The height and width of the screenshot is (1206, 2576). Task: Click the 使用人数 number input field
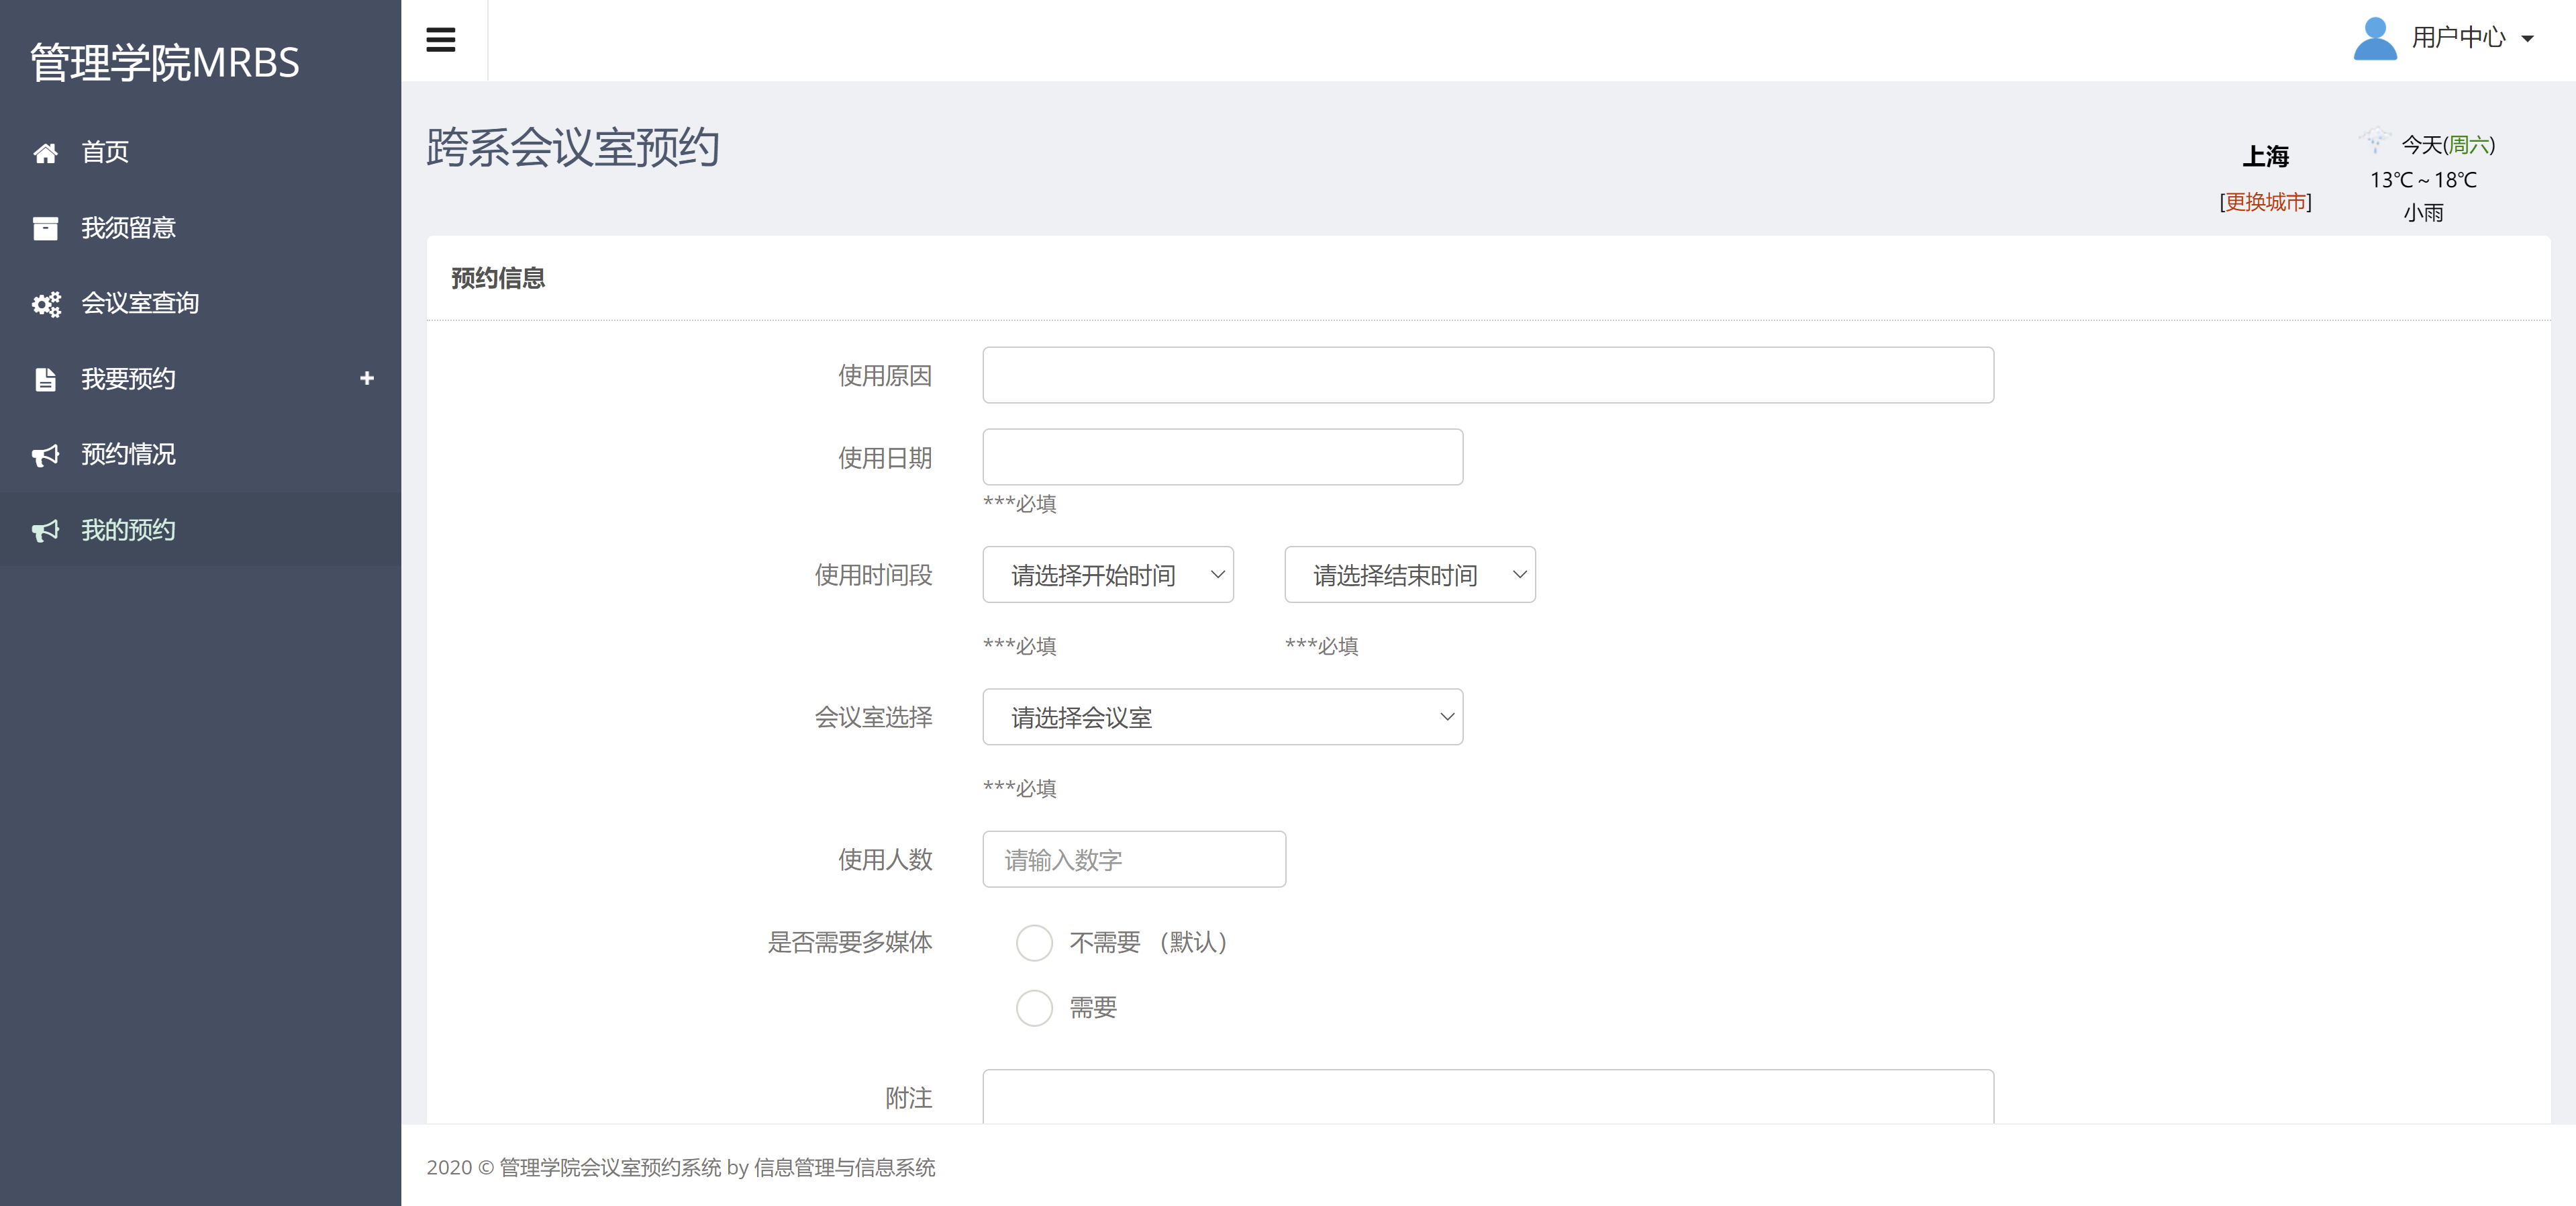(1133, 859)
